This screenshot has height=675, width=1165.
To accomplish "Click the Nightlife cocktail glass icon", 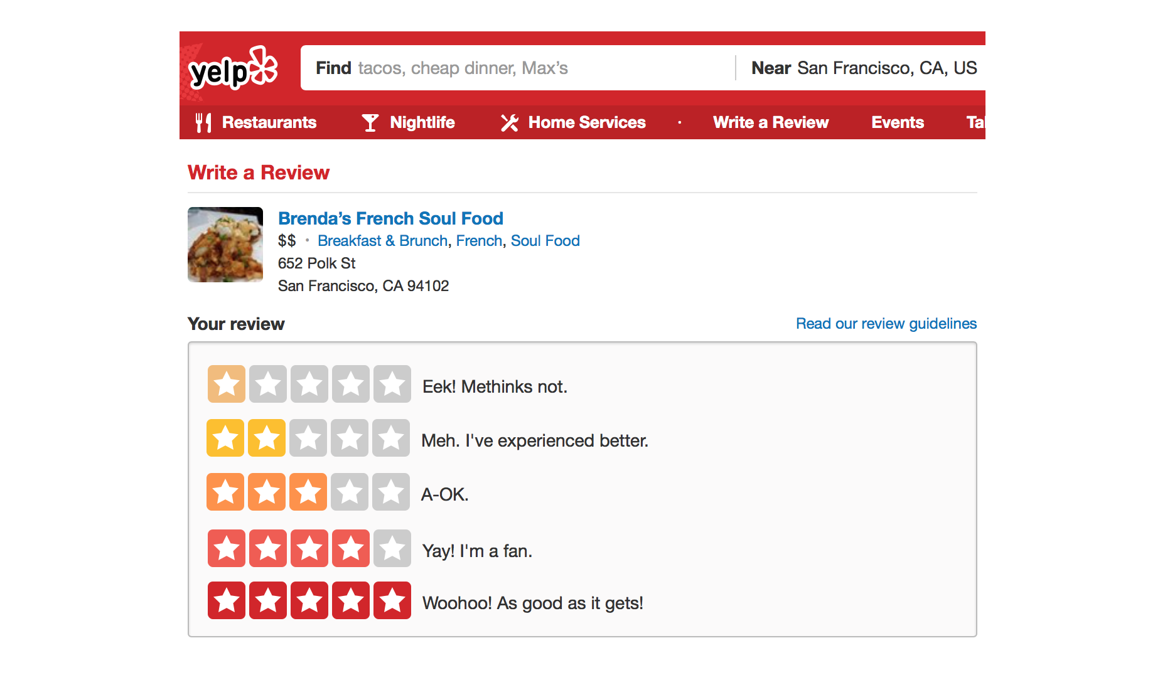I will coord(370,122).
